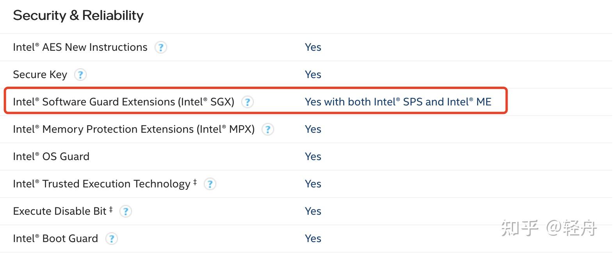Click the link reading Yes with both Intel SPS
This screenshot has height=253, width=613.
(398, 102)
